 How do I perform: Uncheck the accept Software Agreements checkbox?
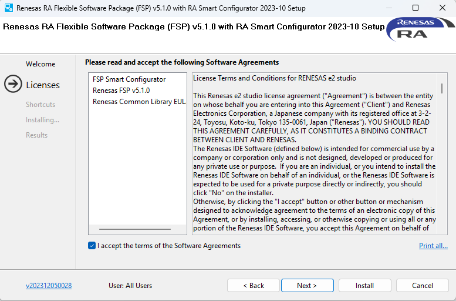92,246
